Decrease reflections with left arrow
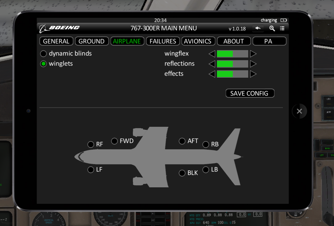This screenshot has width=334, height=226. [x=212, y=64]
